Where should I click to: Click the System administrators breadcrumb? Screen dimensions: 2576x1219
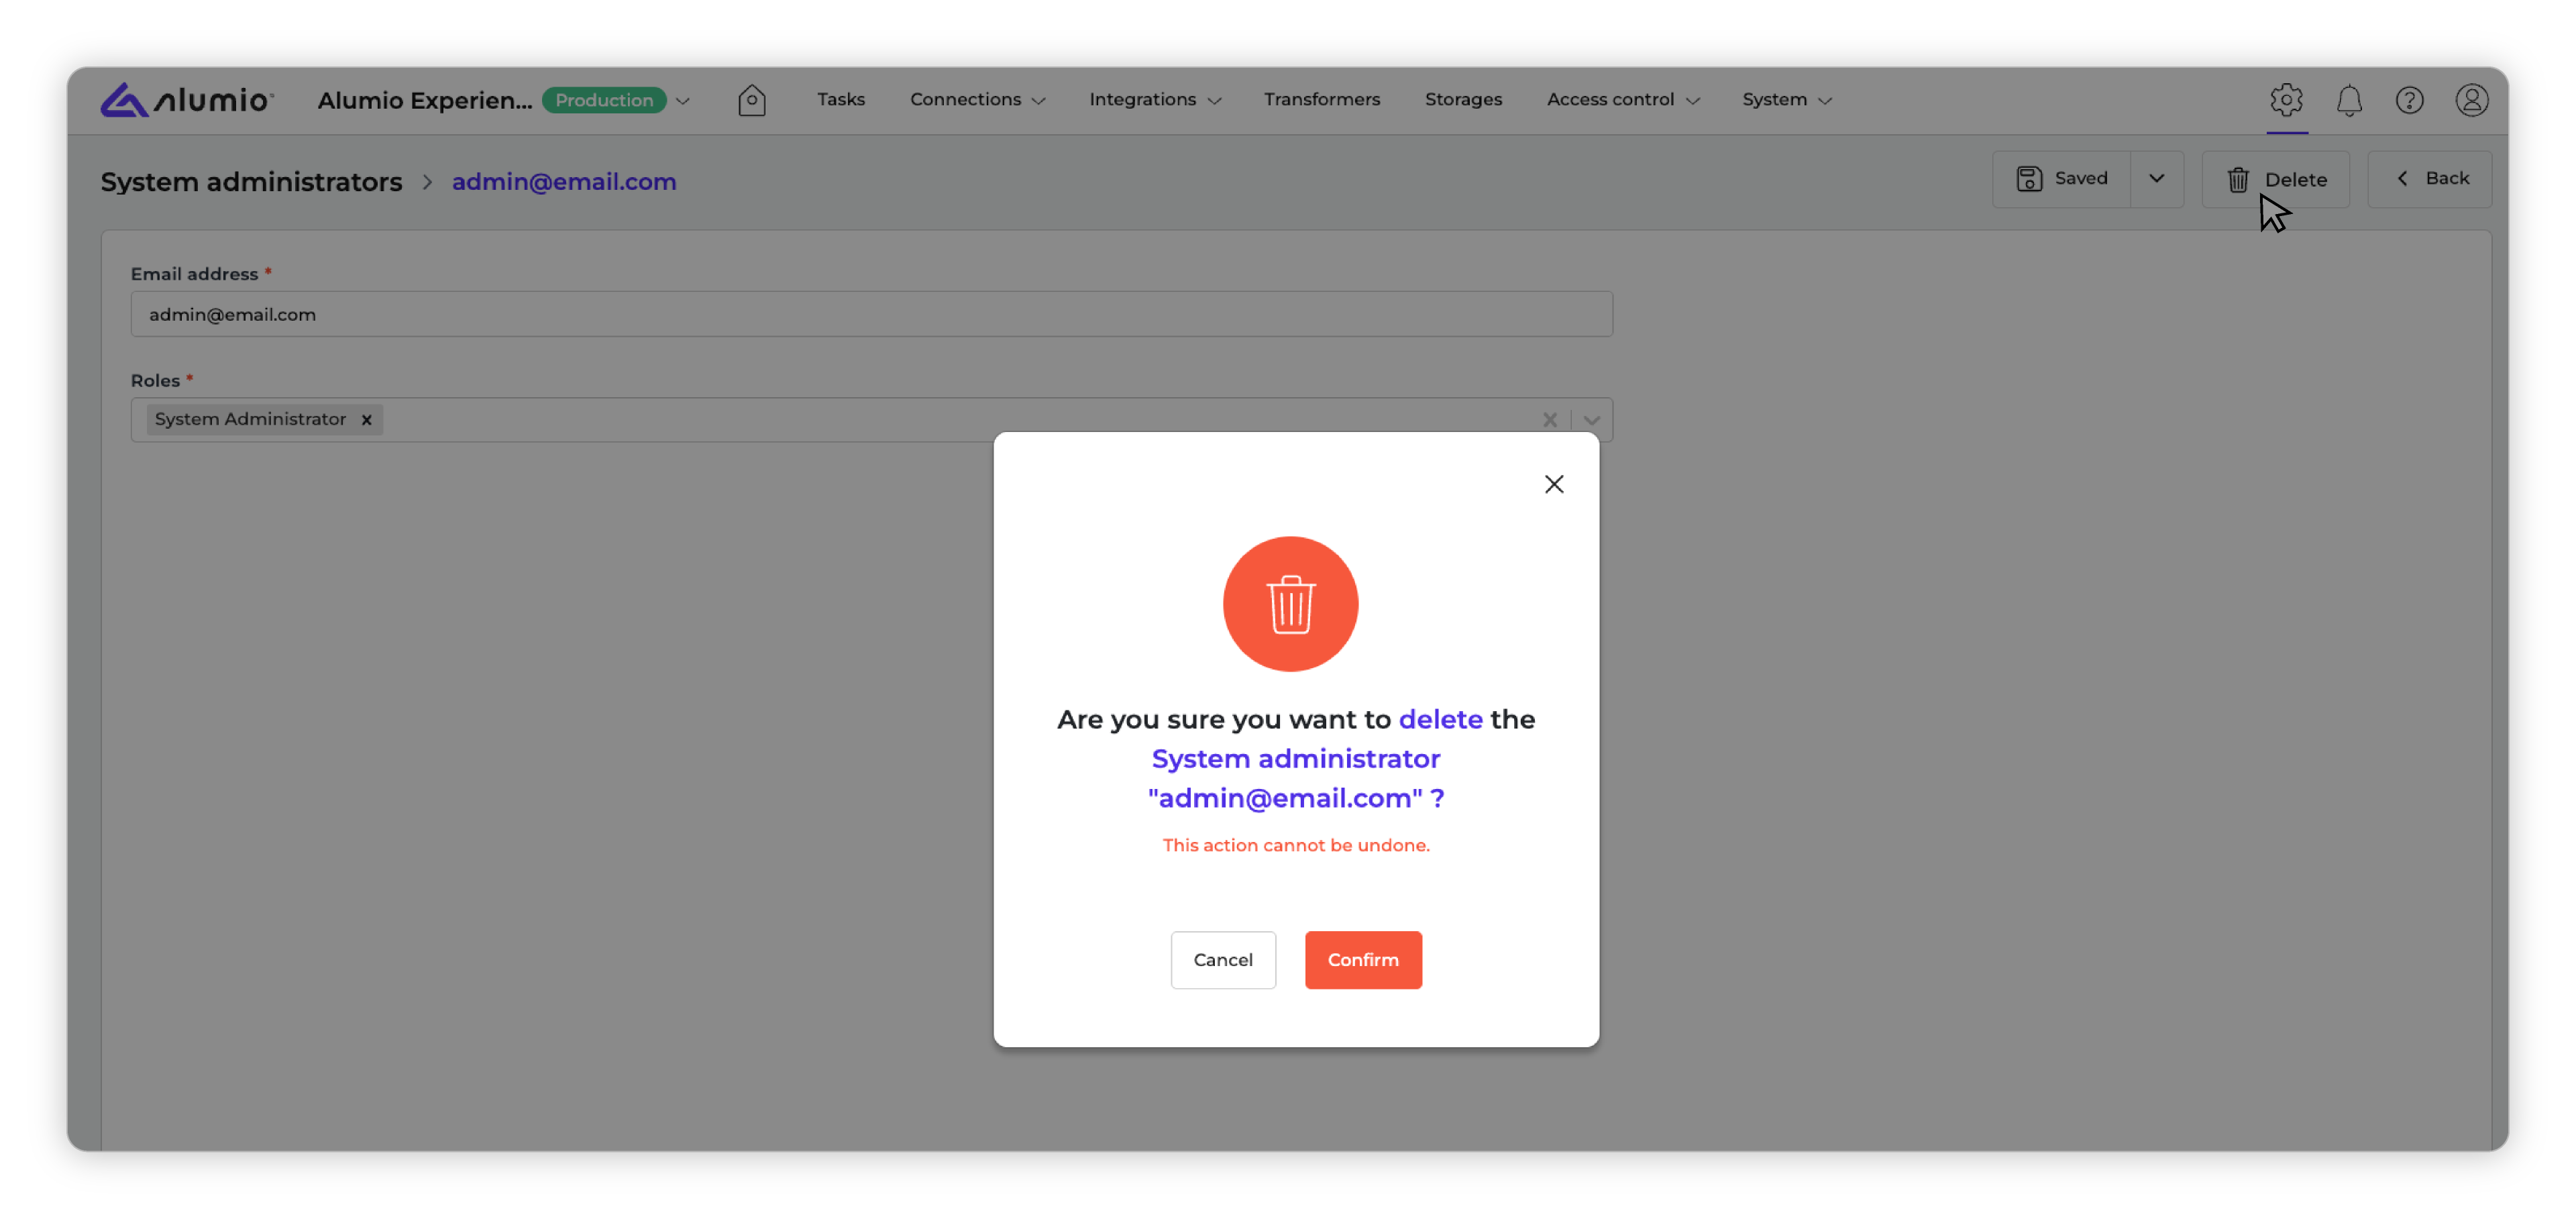tap(251, 182)
